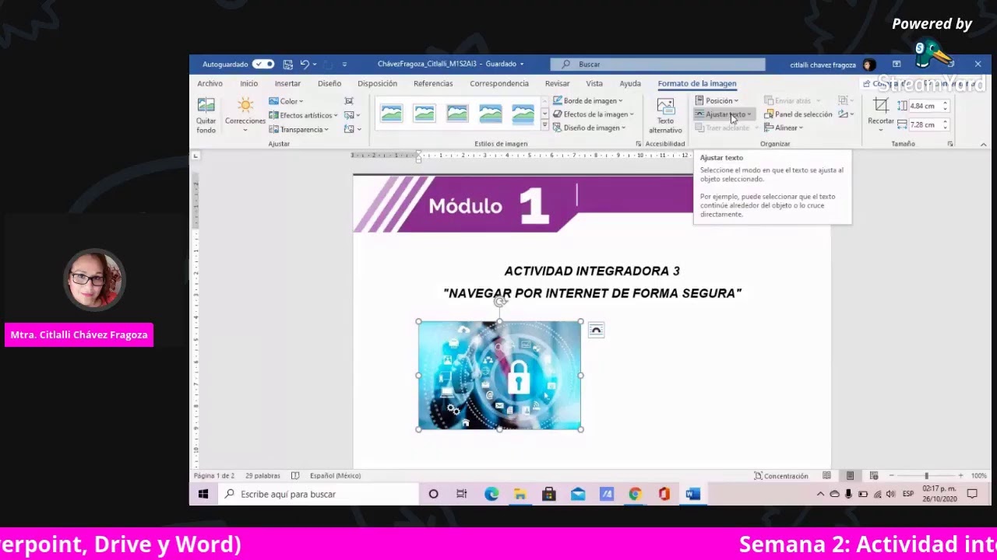Switch to web layout view icon
Image resolution: width=997 pixels, height=560 pixels.
click(874, 476)
